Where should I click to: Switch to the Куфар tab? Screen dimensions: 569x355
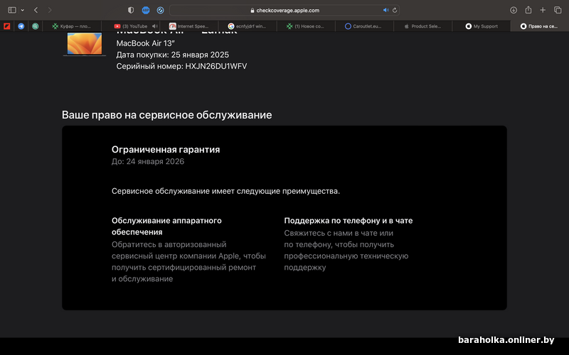pyautogui.click(x=72, y=26)
